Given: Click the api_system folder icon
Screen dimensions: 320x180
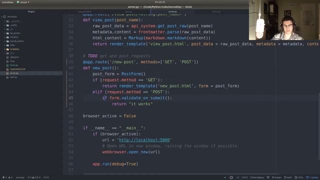Looking at the screenshot, I should click(x=7, y=33).
